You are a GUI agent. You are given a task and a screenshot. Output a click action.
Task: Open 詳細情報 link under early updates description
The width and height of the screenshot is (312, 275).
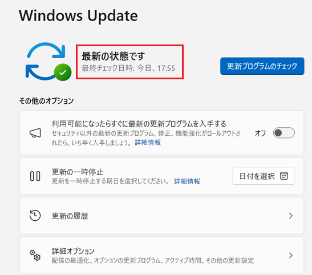[148, 143]
